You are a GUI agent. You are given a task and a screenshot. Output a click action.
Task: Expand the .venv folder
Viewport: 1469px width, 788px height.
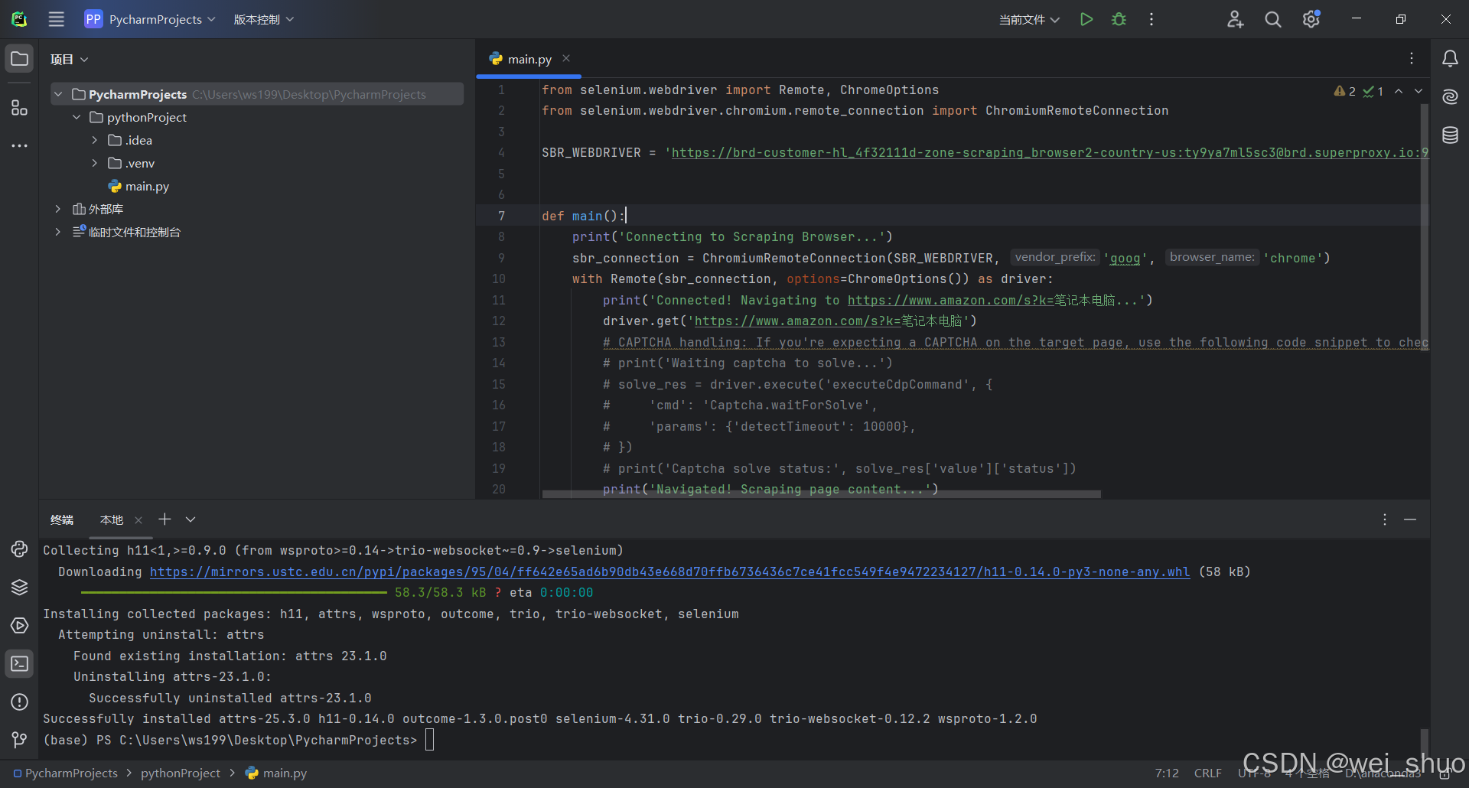95,163
